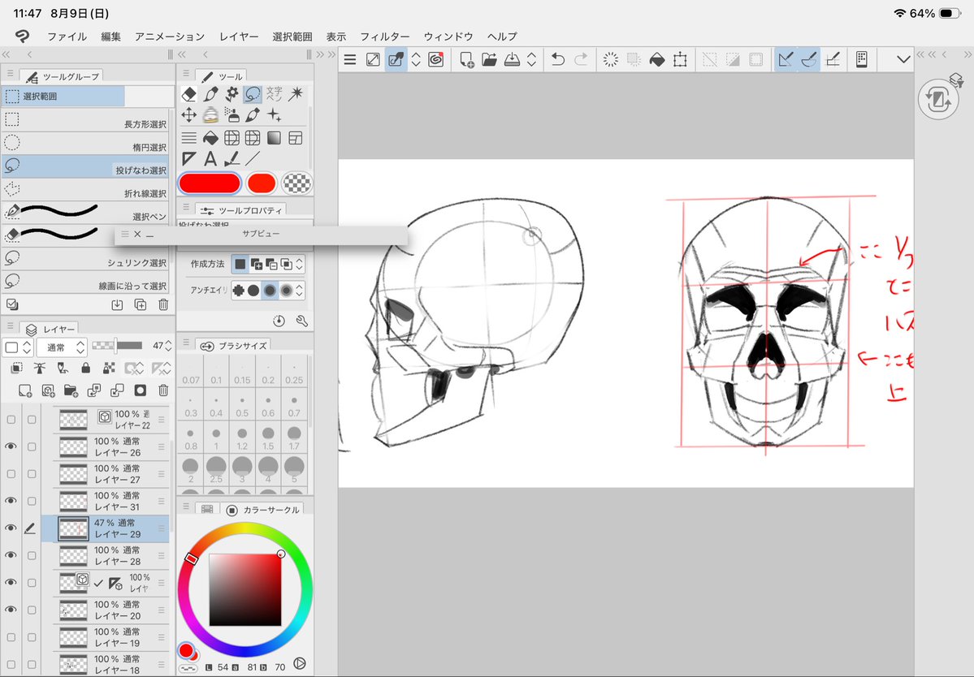Select the Pen tool in the tool palette
Viewport: 974px width, 677px height.
(210, 93)
